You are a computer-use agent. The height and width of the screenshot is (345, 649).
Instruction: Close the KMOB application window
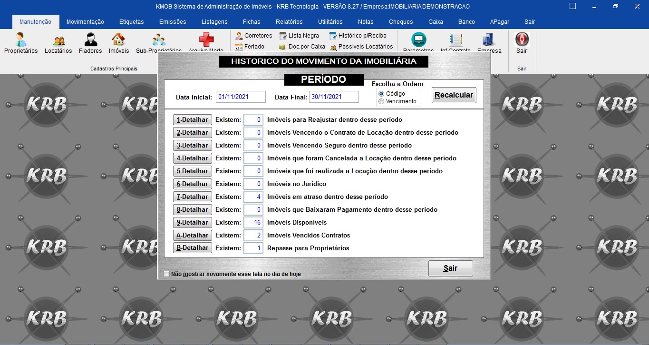(637, 7)
